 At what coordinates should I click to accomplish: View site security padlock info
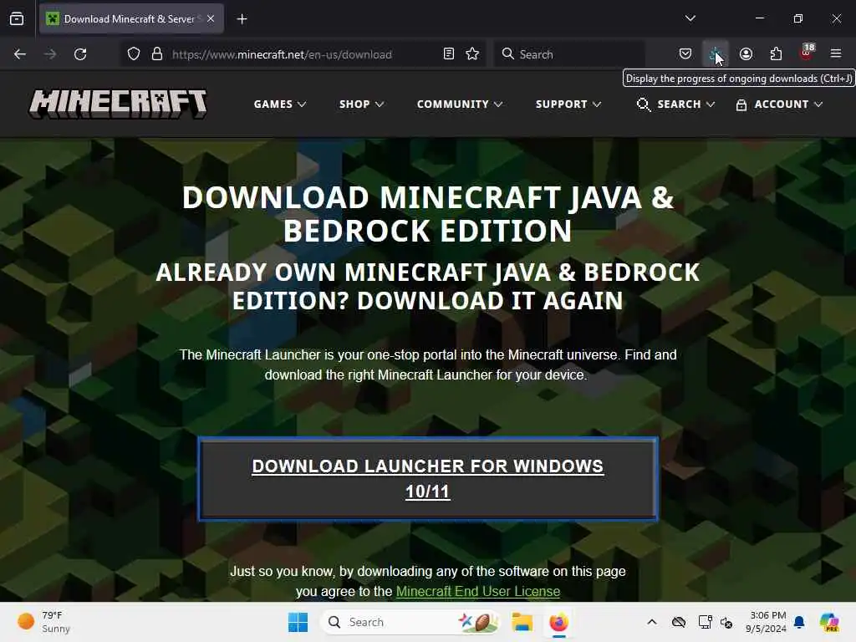tap(157, 54)
